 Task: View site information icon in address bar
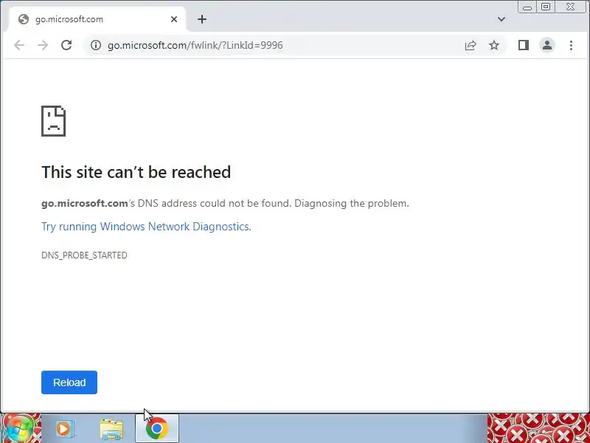tap(96, 45)
